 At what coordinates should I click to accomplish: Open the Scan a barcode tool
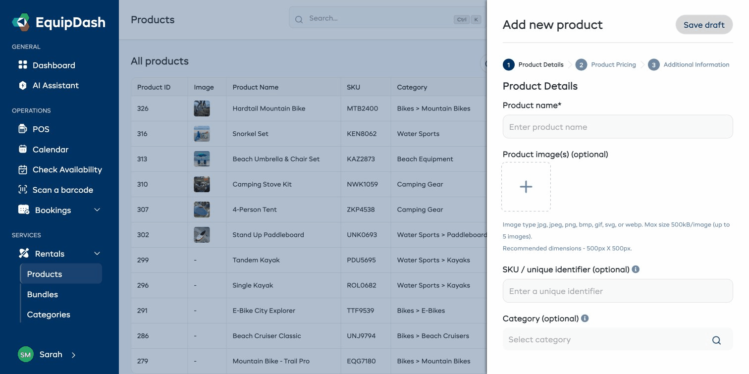click(x=62, y=190)
